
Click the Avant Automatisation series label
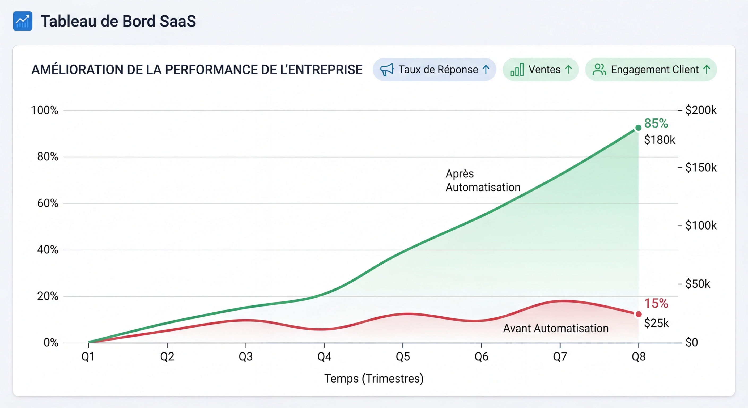coord(556,328)
